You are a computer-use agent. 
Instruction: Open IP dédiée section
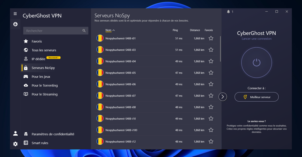pos(39,59)
